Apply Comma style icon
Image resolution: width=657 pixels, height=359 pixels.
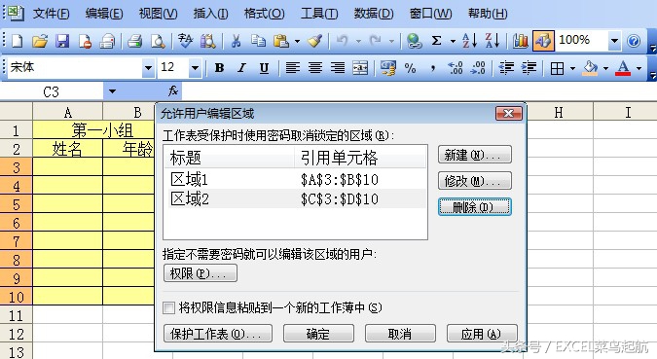pyautogui.click(x=433, y=68)
